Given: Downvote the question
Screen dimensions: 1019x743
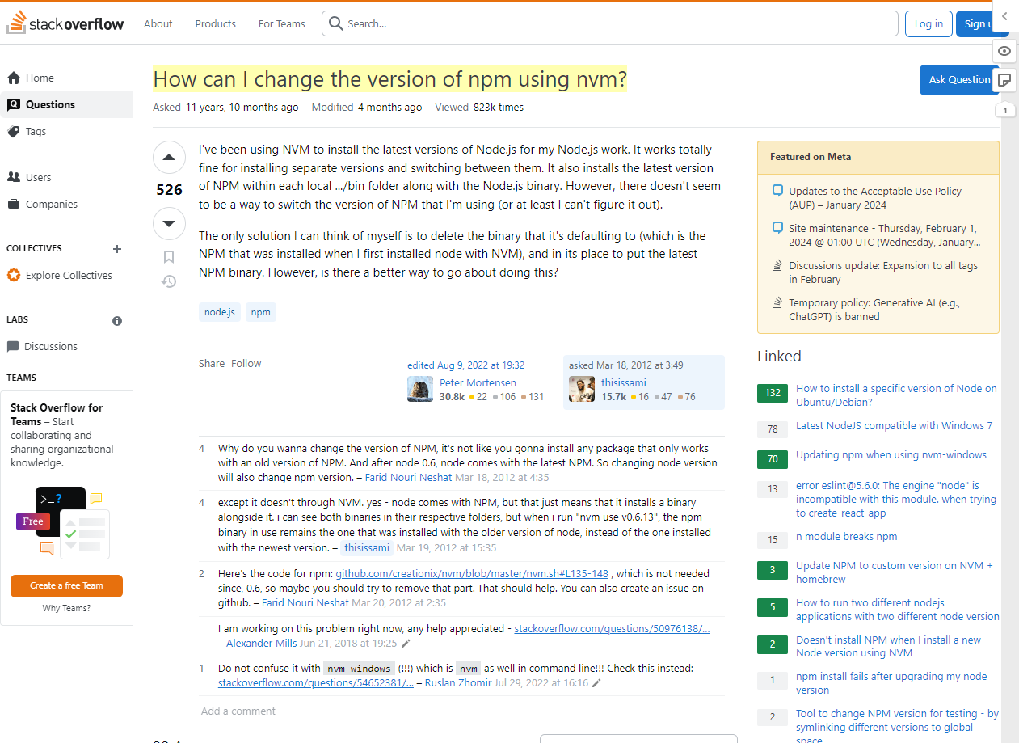Looking at the screenshot, I should coord(169,223).
